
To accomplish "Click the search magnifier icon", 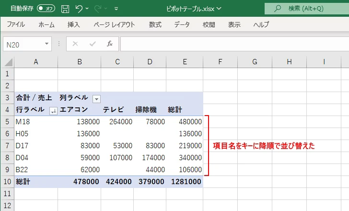I will [277, 9].
